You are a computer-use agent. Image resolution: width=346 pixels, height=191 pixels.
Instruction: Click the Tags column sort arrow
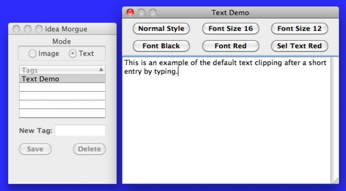pos(101,70)
